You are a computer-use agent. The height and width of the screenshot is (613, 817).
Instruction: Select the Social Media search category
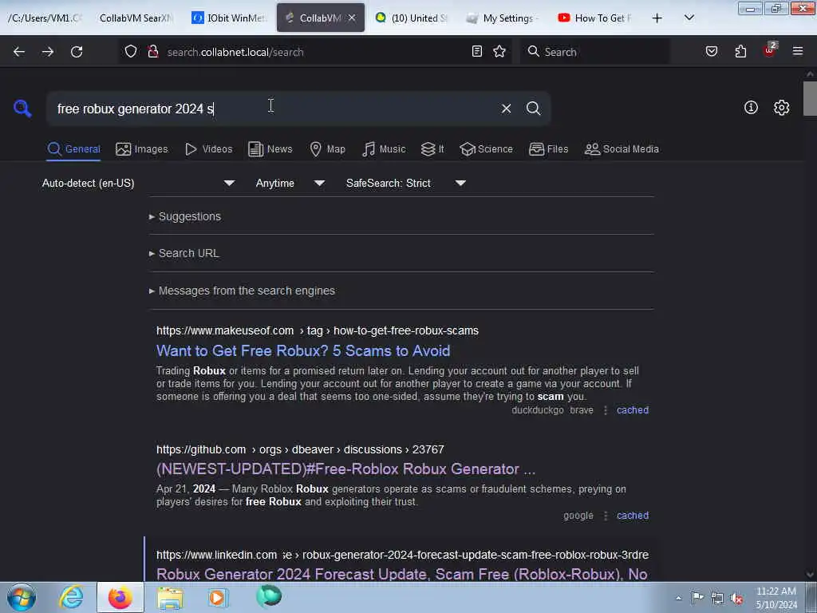coord(622,149)
